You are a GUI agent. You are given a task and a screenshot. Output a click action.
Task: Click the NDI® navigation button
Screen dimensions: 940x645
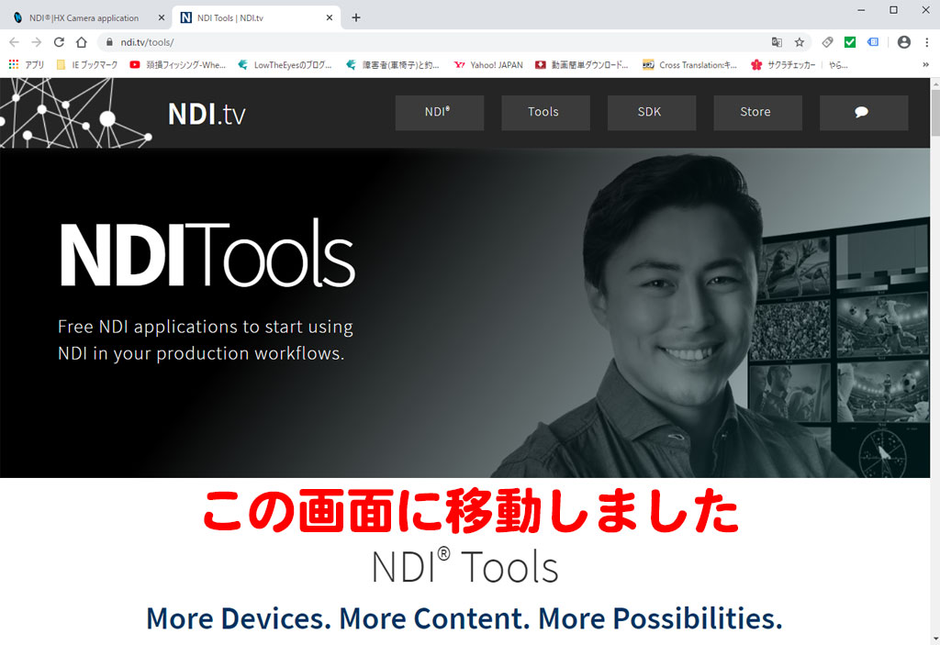click(x=439, y=112)
